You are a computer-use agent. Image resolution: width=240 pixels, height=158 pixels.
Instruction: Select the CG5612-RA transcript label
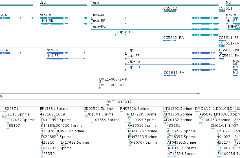(173, 38)
